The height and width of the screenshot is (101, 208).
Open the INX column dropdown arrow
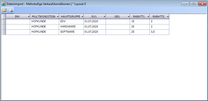28,16
